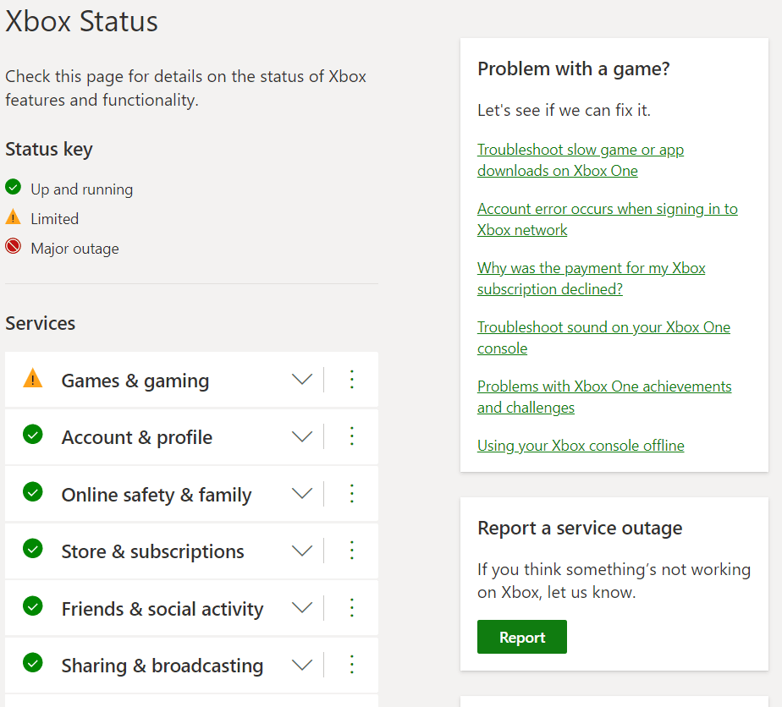782x707 pixels.
Task: Open the three-dot menu for Friends & social activity
Action: point(351,607)
